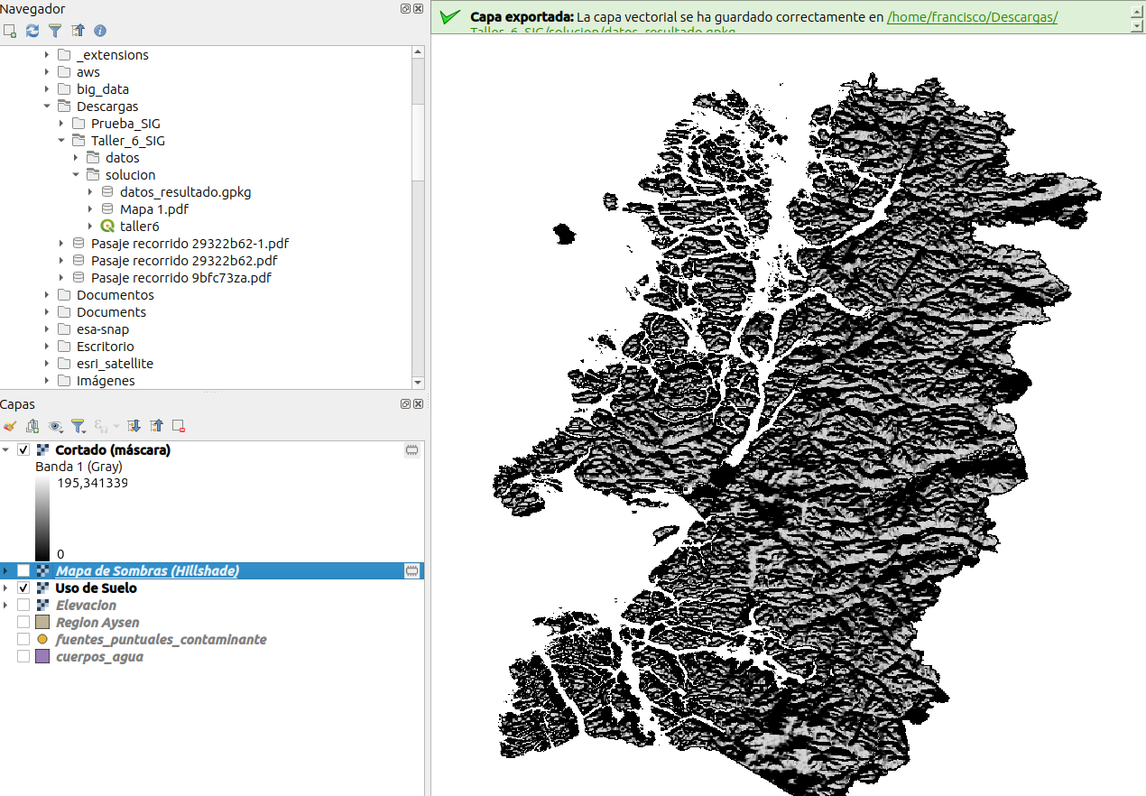
Task: Click Add Selected Layers icon in Navegador
Action: tap(10, 31)
